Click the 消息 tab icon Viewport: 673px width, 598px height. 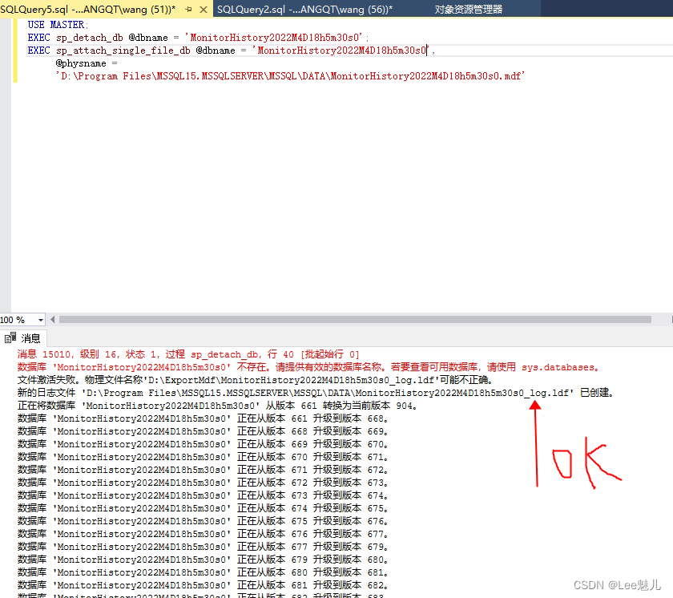10,337
